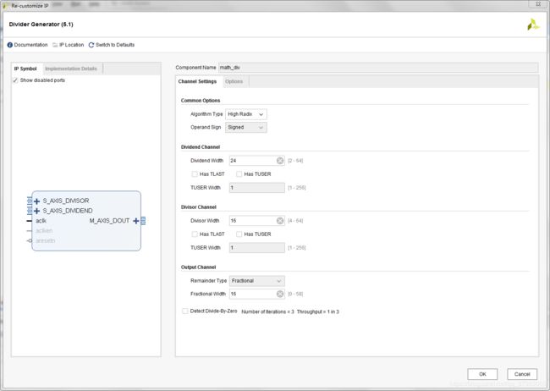The image size is (550, 391).
Task: Enable Has TLAST in Dividend Channel
Action: click(195, 174)
